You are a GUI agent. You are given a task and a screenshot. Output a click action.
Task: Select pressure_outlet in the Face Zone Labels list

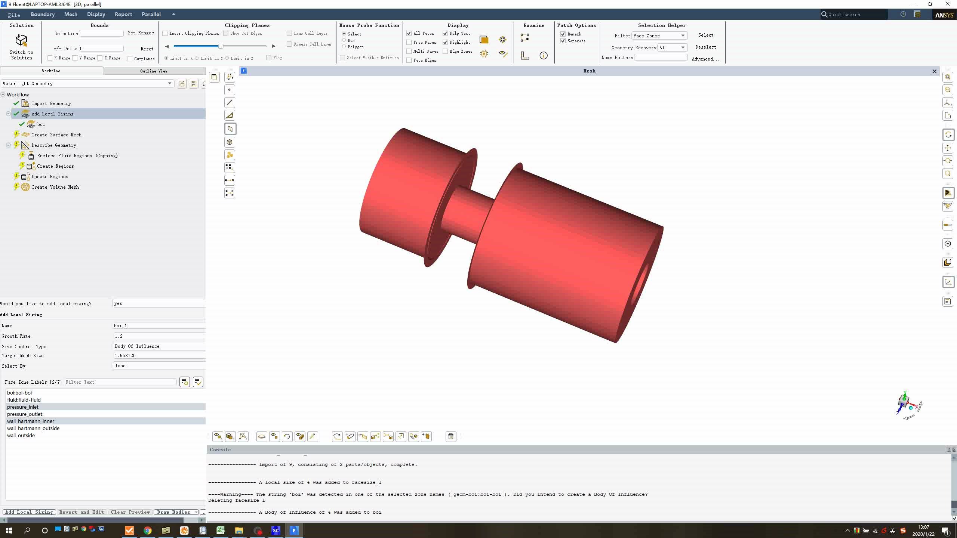(25, 414)
